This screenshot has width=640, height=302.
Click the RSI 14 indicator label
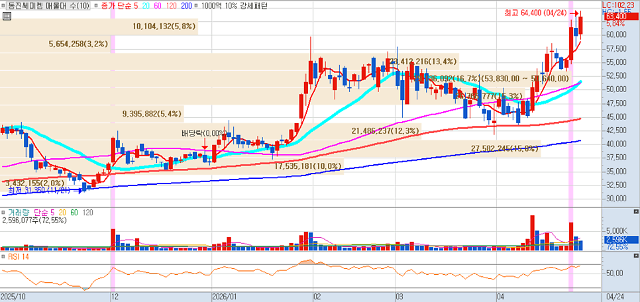coord(20,256)
